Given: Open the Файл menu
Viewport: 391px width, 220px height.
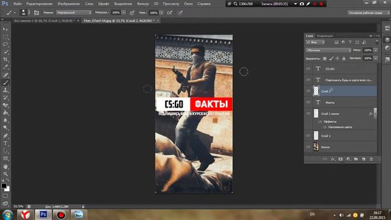Looking at the screenshot, I should (17, 4).
